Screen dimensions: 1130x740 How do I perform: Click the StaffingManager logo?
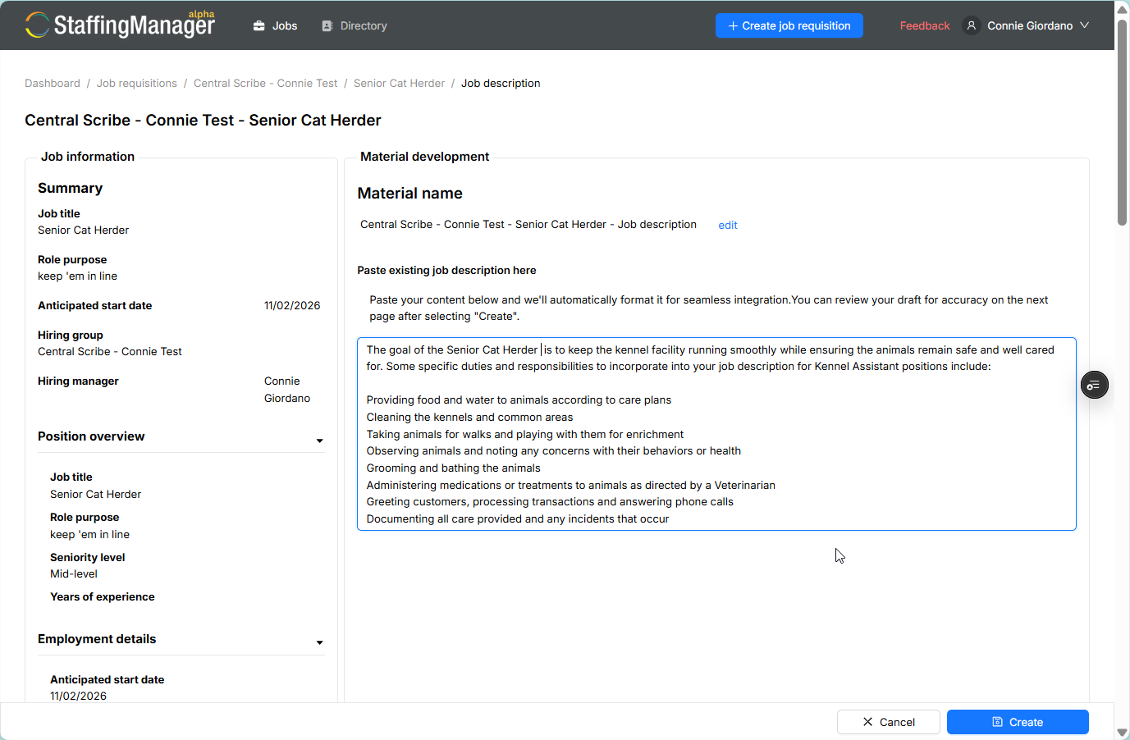tap(120, 25)
